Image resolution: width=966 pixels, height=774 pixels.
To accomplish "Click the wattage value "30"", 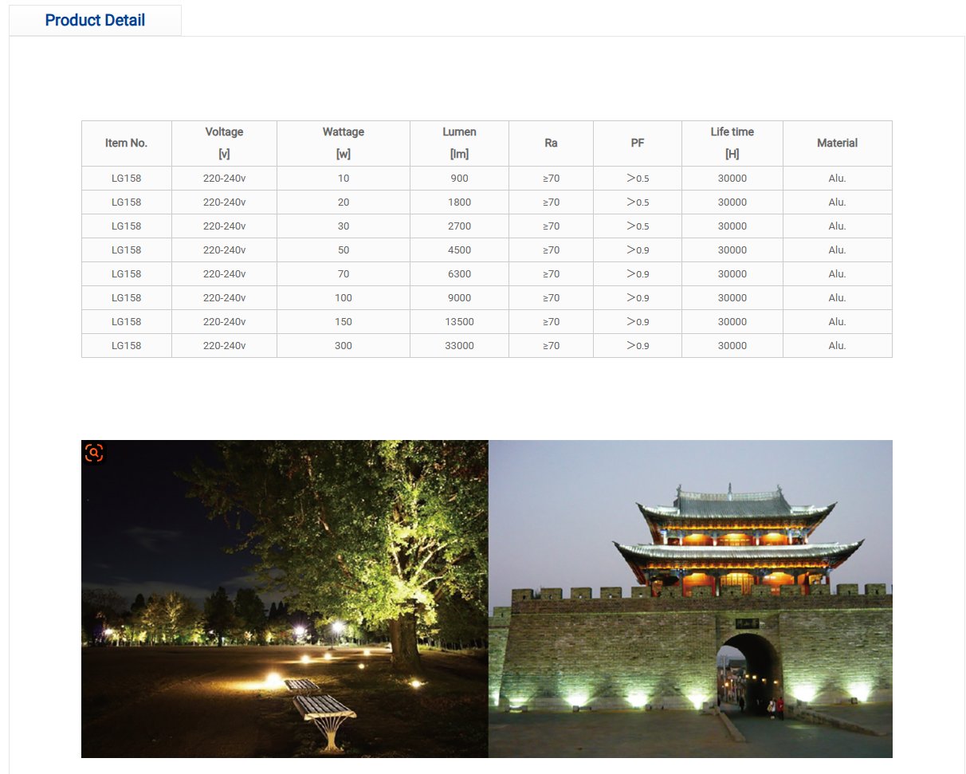I will (x=344, y=226).
